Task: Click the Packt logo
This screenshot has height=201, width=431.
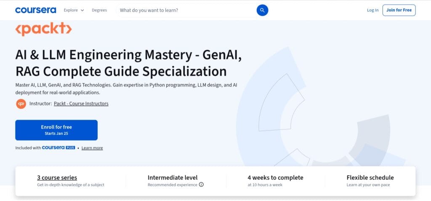Action: [43, 29]
